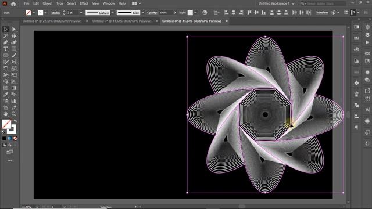Choose the Rotate tool
This screenshot has width=372, height=209.
pos(6,69)
